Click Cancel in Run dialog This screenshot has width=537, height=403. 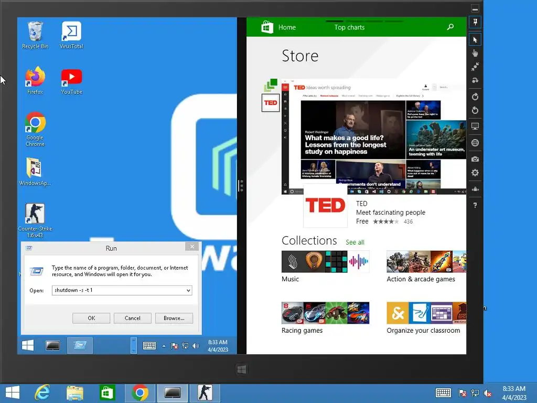pos(133,318)
